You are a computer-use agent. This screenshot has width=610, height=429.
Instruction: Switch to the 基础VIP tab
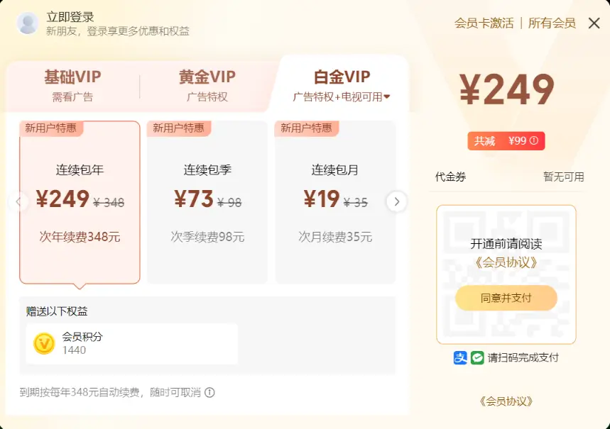coord(72,84)
